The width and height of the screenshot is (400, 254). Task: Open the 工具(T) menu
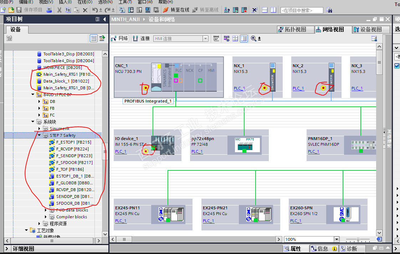tap(125, 2)
